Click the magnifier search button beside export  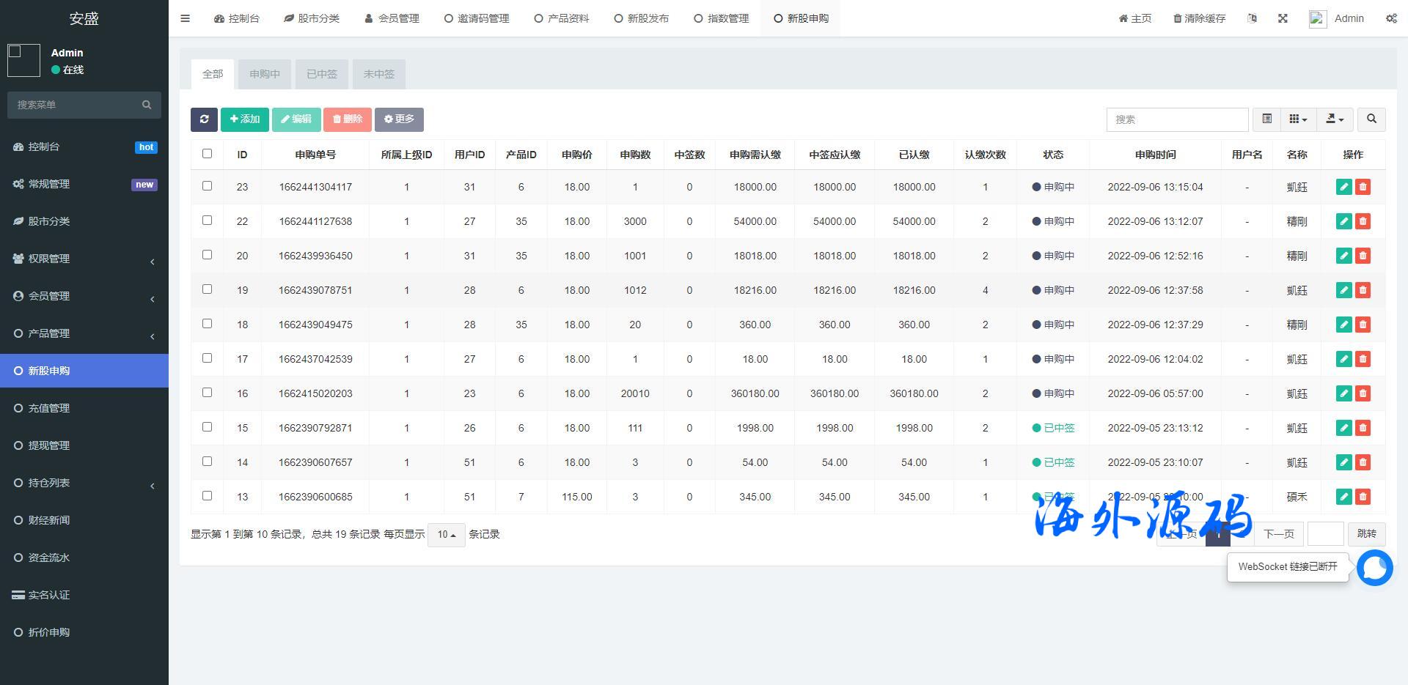[x=1371, y=119]
